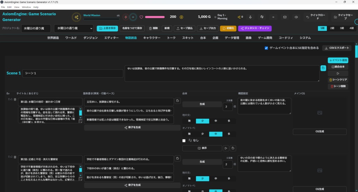Click the red lightning bolt status icon
358x192 pixels.
[x=126, y=17]
